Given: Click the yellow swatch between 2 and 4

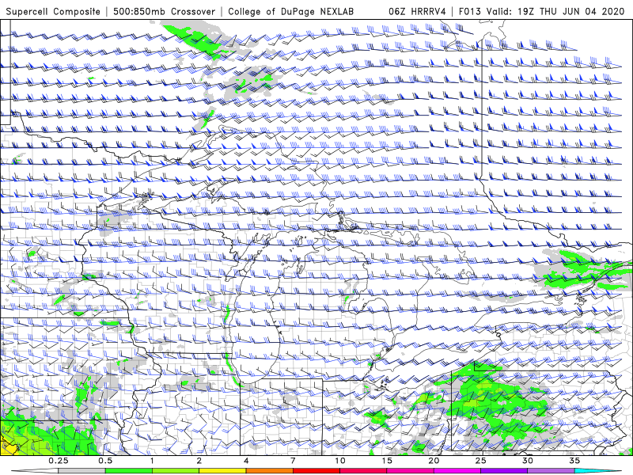Looking at the screenshot, I should point(222,471).
